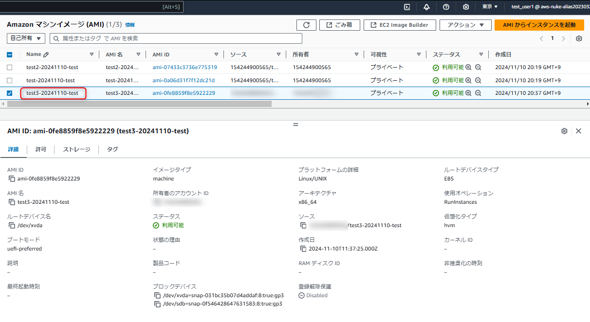The width and height of the screenshot is (590, 322).
Task: Select the test2-20241110-test row checkbox
Action: (10, 68)
